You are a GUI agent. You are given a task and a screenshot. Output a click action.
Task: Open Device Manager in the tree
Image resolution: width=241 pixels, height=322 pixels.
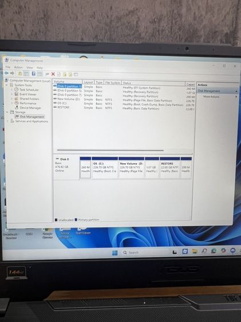click(x=30, y=108)
